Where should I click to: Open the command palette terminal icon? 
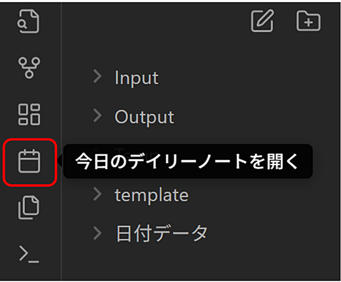(x=29, y=254)
